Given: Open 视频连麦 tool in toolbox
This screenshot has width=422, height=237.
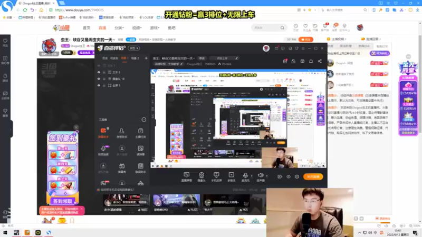Looking at the screenshot, I should pyautogui.click(x=103, y=151).
